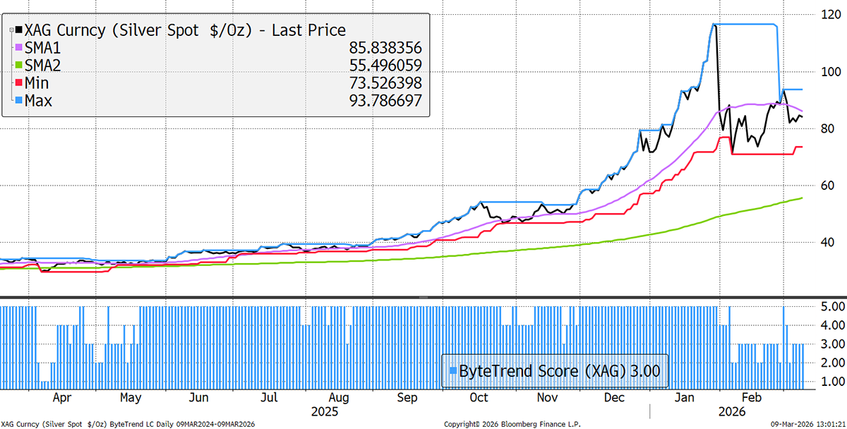Click the Jan label on the date axis
Image resolution: width=847 pixels, height=429 pixels.
(x=685, y=399)
